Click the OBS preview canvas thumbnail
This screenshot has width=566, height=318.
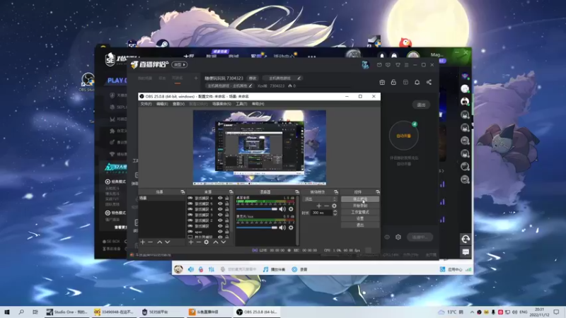click(260, 148)
